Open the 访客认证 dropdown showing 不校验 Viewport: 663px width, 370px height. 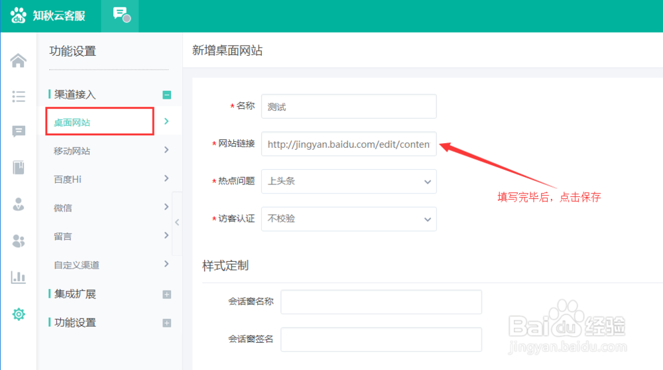point(349,219)
